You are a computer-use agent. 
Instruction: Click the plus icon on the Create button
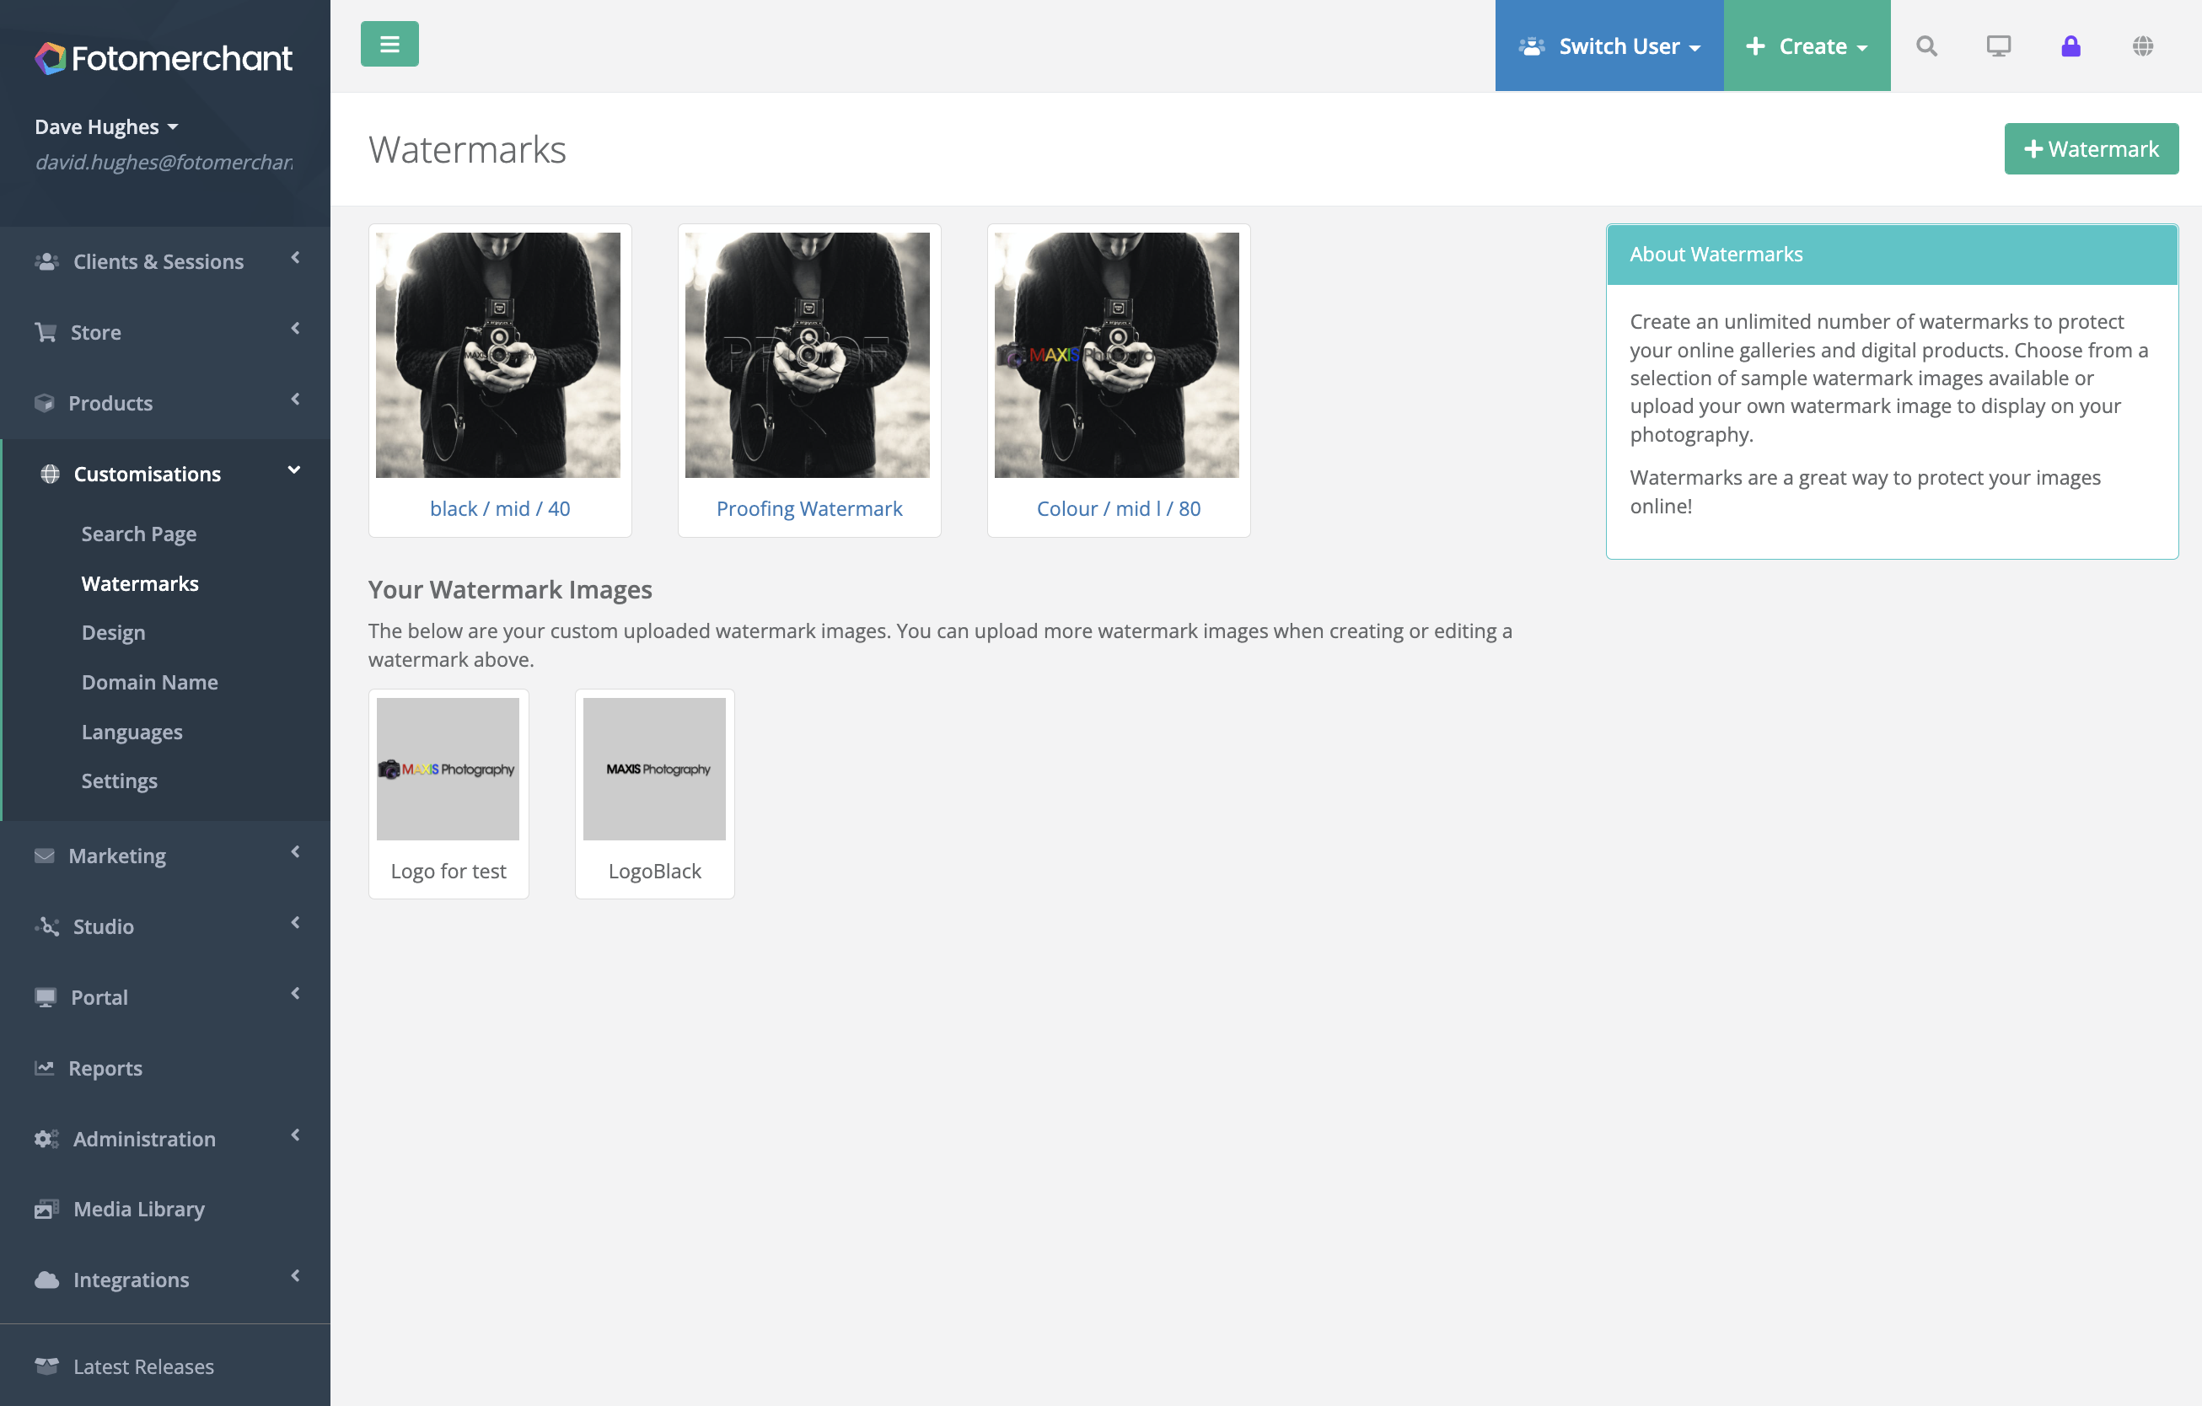(1755, 46)
